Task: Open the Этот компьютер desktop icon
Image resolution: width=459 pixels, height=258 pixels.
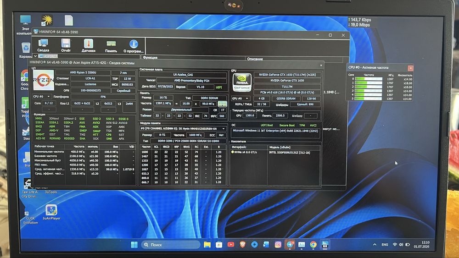Action: (25, 25)
